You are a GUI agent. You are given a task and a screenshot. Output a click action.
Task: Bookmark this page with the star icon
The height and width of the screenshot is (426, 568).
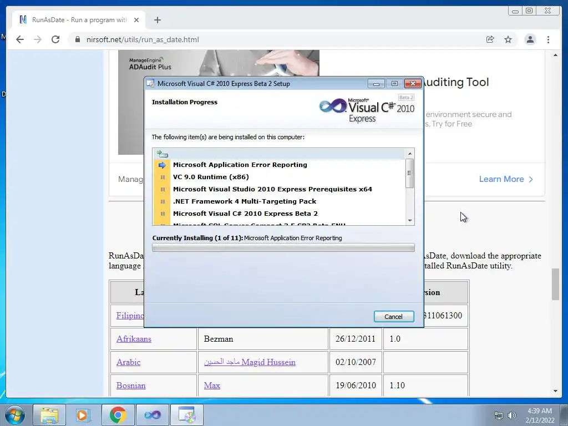pos(508,39)
